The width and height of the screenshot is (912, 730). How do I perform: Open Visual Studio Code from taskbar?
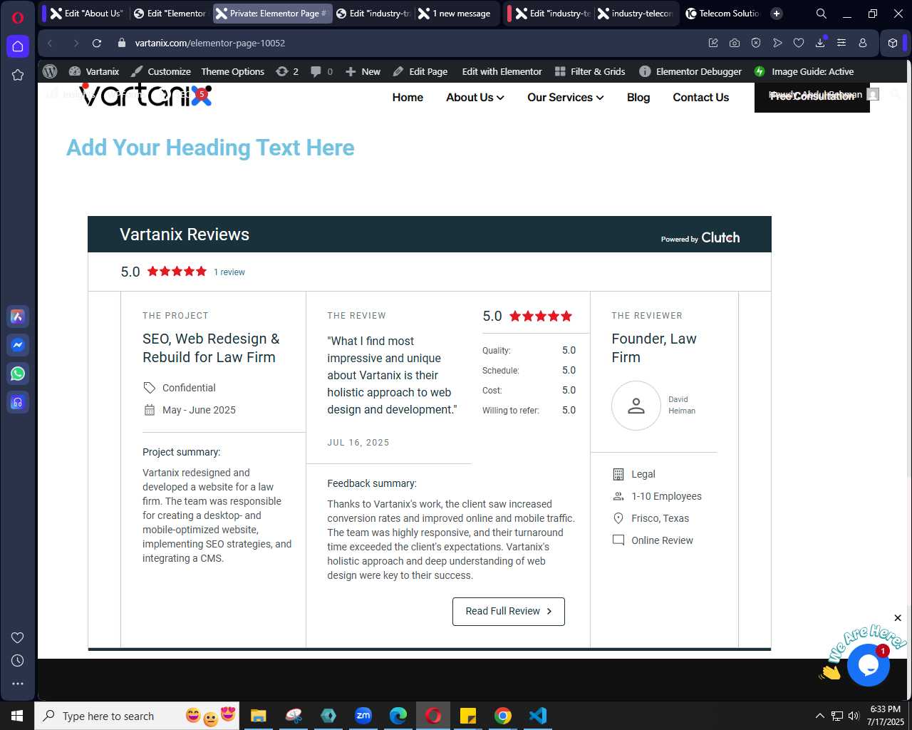pos(538,716)
